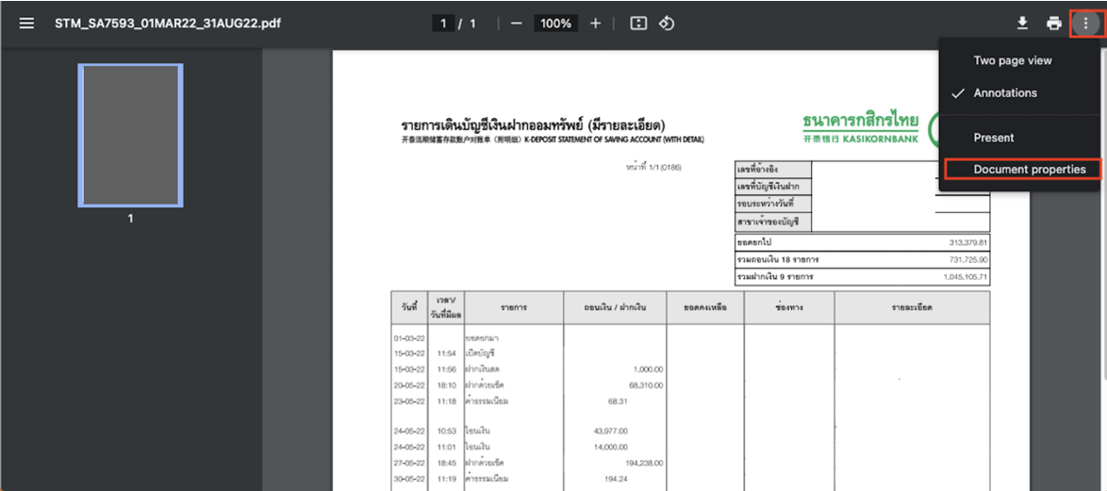The image size is (1107, 491).
Task: Click the fee amount 194.24
Action: click(x=616, y=479)
